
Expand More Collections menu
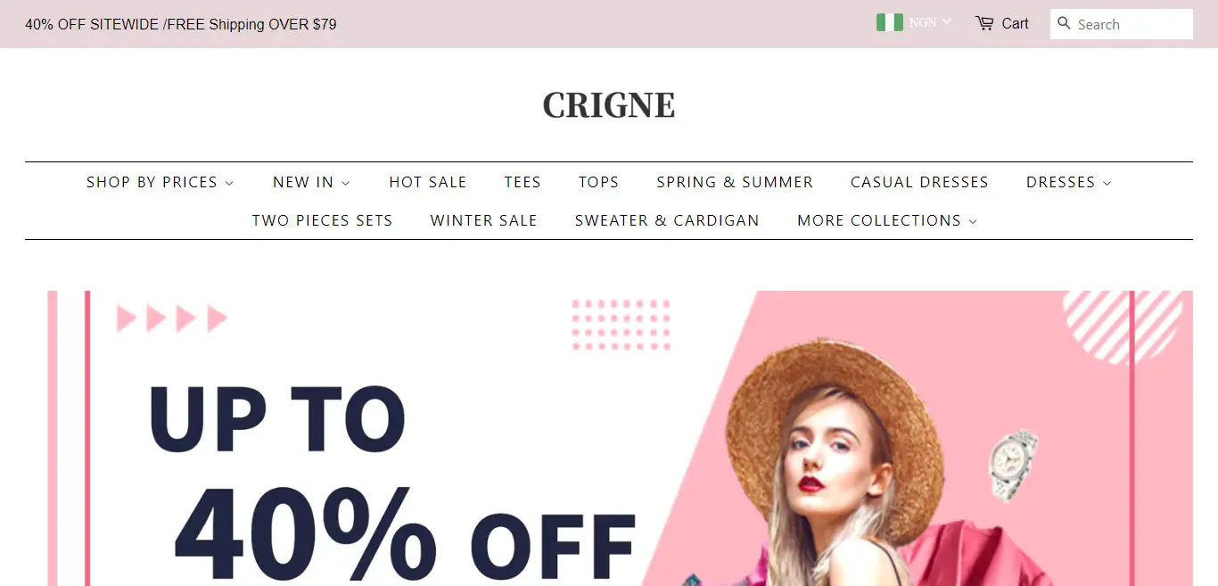887,220
